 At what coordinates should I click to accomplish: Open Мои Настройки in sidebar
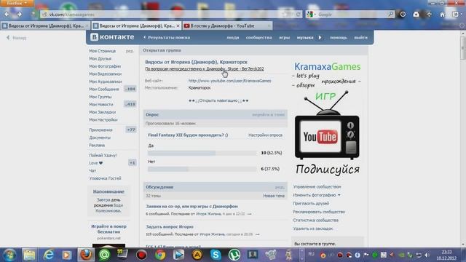click(103, 119)
